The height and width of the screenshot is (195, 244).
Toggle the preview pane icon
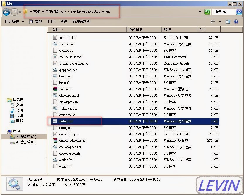228,21
